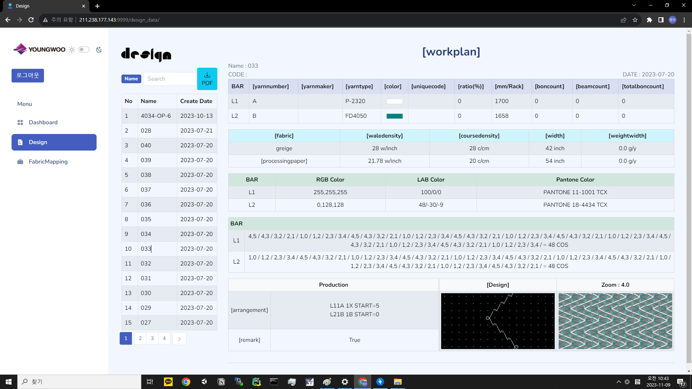Click the teal L2 color swatch
This screenshot has width=692, height=389.
pyautogui.click(x=394, y=116)
